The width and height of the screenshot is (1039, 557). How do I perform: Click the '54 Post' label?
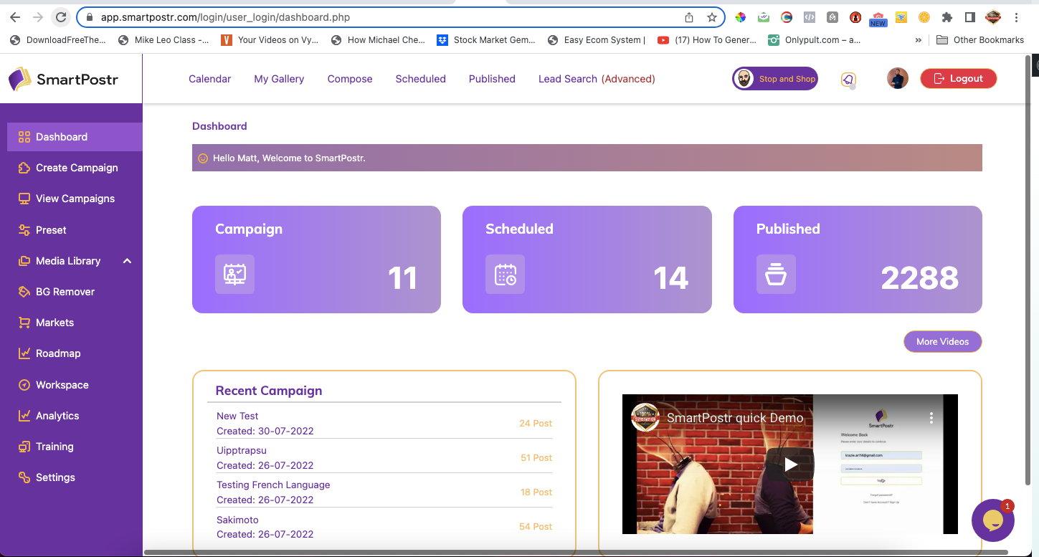536,527
